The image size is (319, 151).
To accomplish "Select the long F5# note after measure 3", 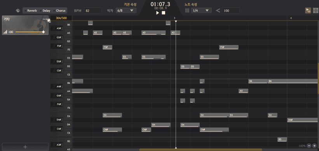I will (229, 47).
